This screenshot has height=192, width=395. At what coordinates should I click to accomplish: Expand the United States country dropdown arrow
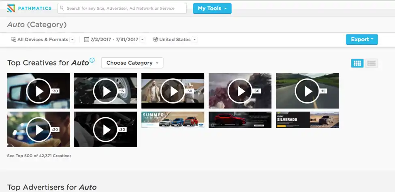[194, 40]
